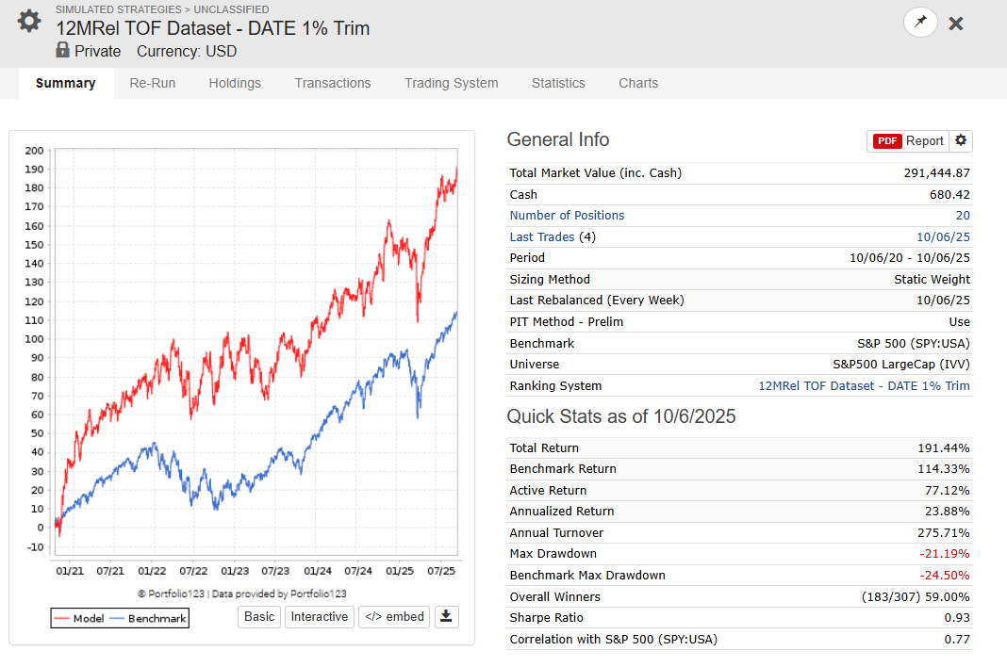Open the Charts tab
The width and height of the screenshot is (1007, 667).
[x=638, y=84]
